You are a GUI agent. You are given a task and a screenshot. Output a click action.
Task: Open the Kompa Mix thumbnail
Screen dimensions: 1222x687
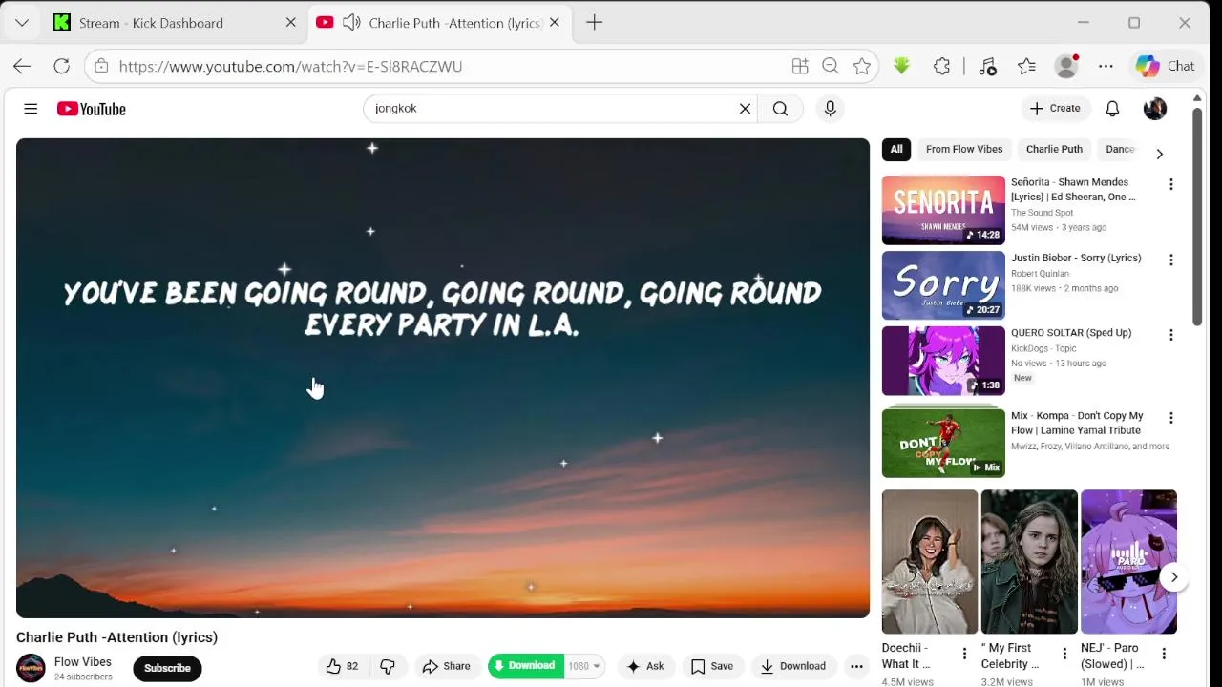943,443
